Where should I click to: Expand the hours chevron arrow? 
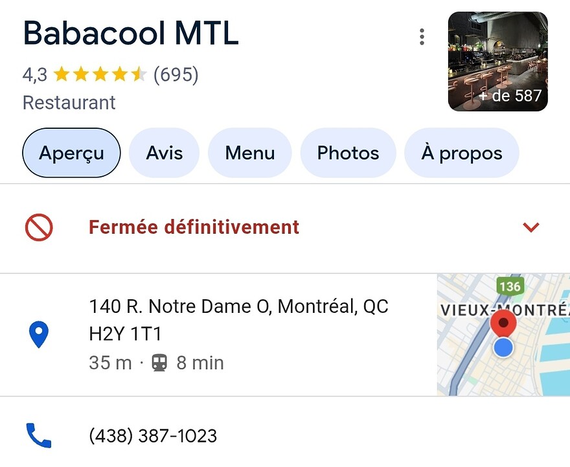pyautogui.click(x=531, y=227)
